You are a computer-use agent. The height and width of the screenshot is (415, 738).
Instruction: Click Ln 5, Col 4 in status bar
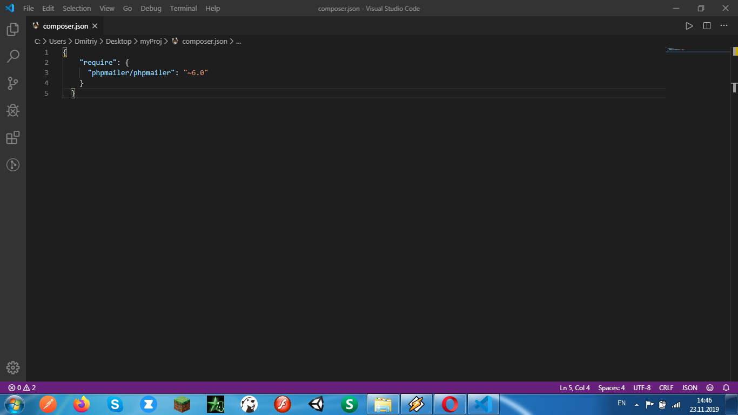(575, 387)
